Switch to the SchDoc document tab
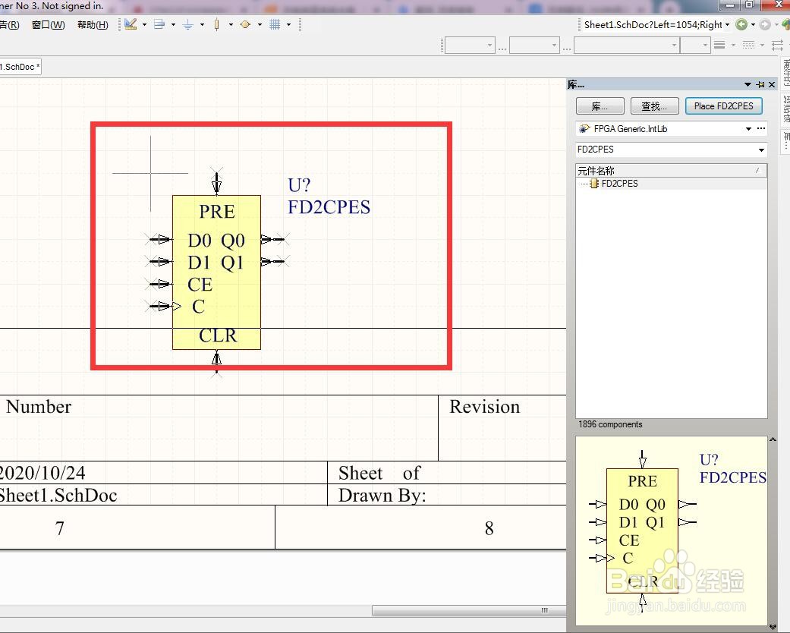790x633 pixels. coord(20,67)
